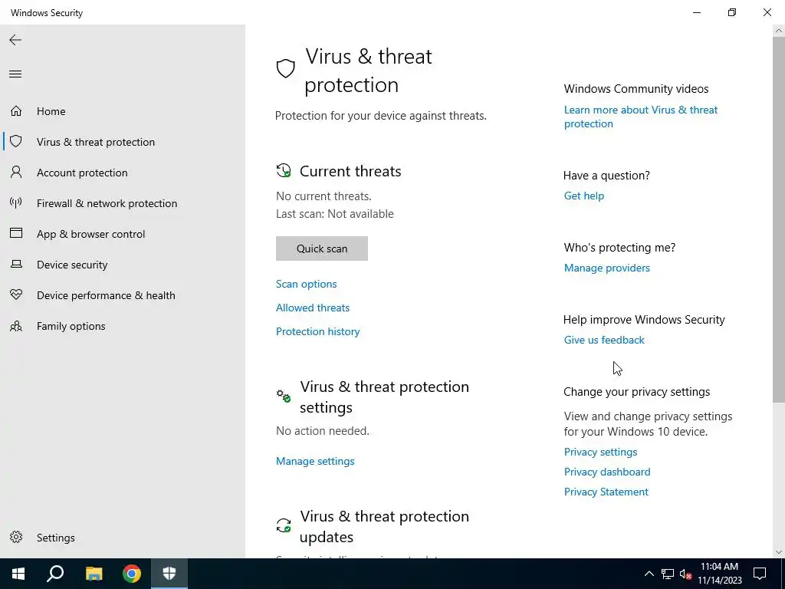The image size is (785, 589).
Task: Click the App & browser control window icon
Action: click(16, 233)
